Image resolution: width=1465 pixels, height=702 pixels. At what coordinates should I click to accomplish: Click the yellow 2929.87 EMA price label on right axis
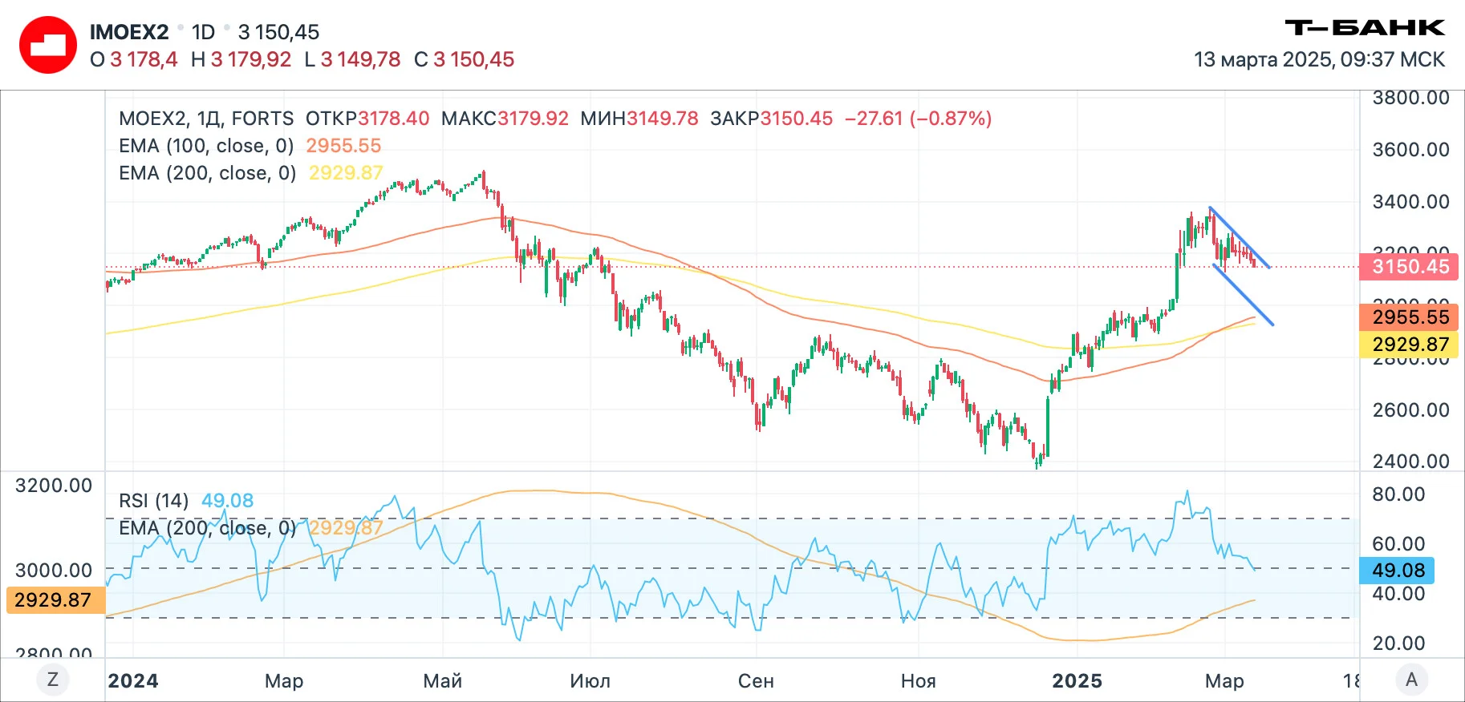pos(1410,345)
